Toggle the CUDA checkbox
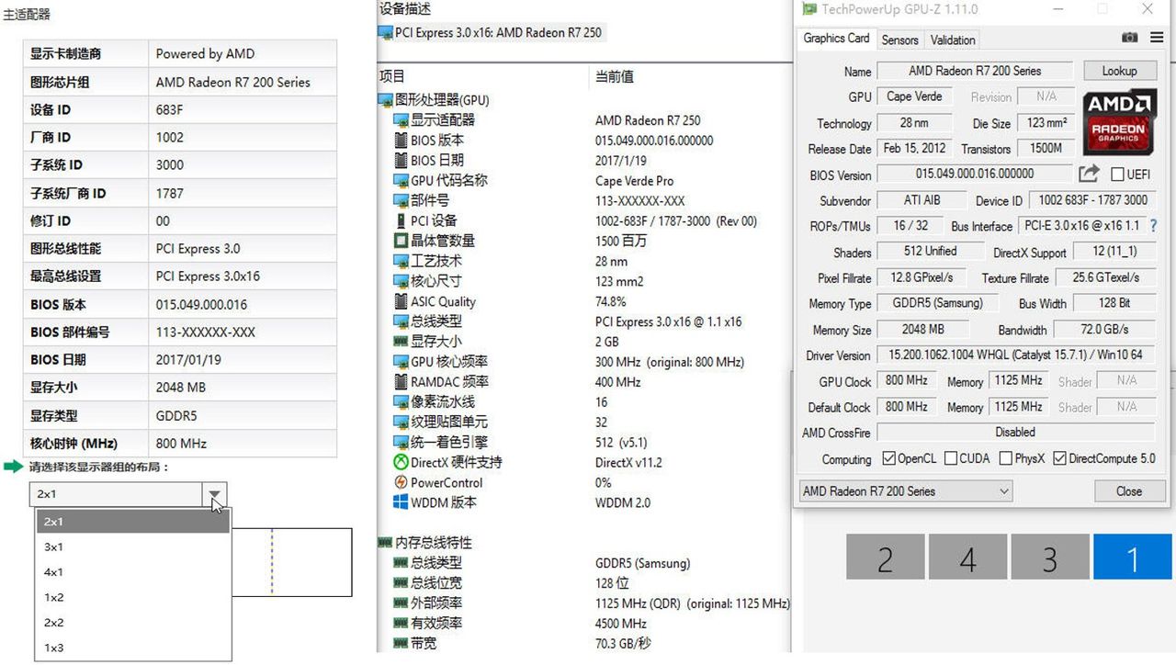The height and width of the screenshot is (665, 1176). click(951, 458)
